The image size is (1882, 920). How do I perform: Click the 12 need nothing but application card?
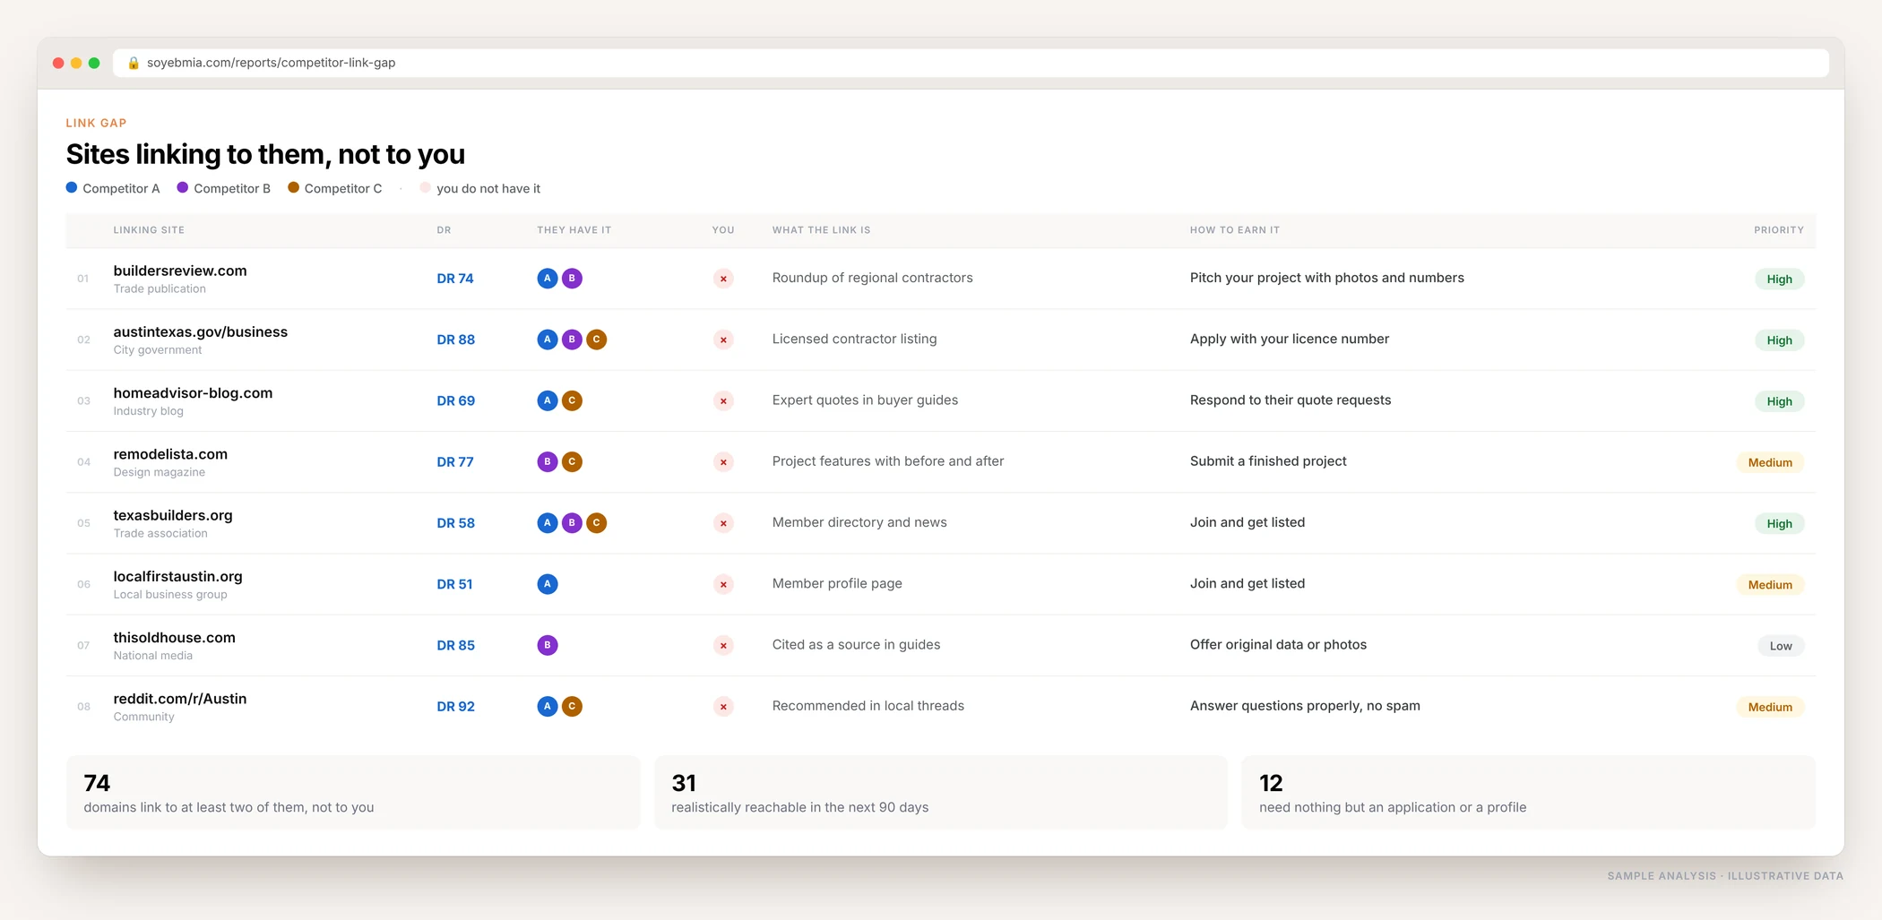click(x=1529, y=793)
